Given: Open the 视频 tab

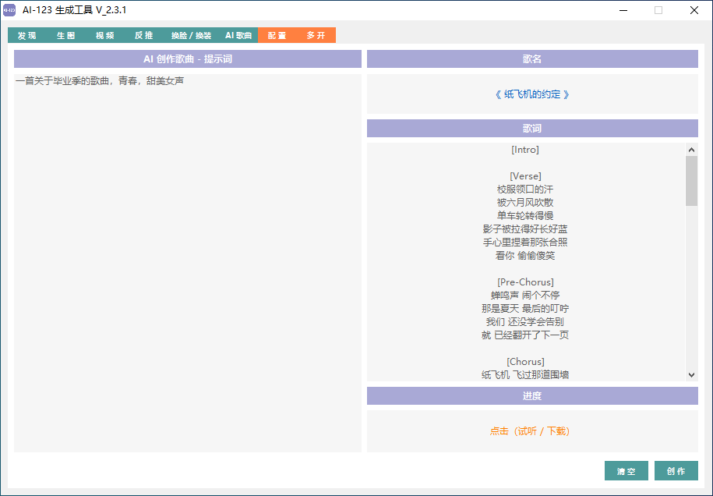Looking at the screenshot, I should click(x=104, y=36).
